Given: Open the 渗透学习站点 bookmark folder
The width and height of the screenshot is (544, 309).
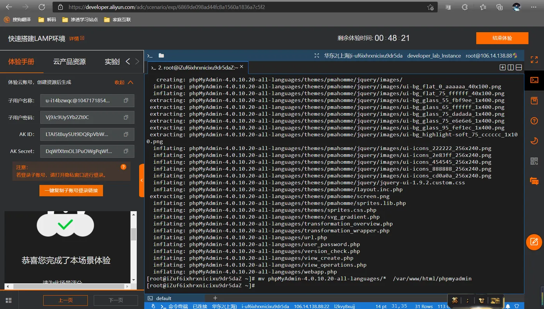Looking at the screenshot, I should pos(80,19).
